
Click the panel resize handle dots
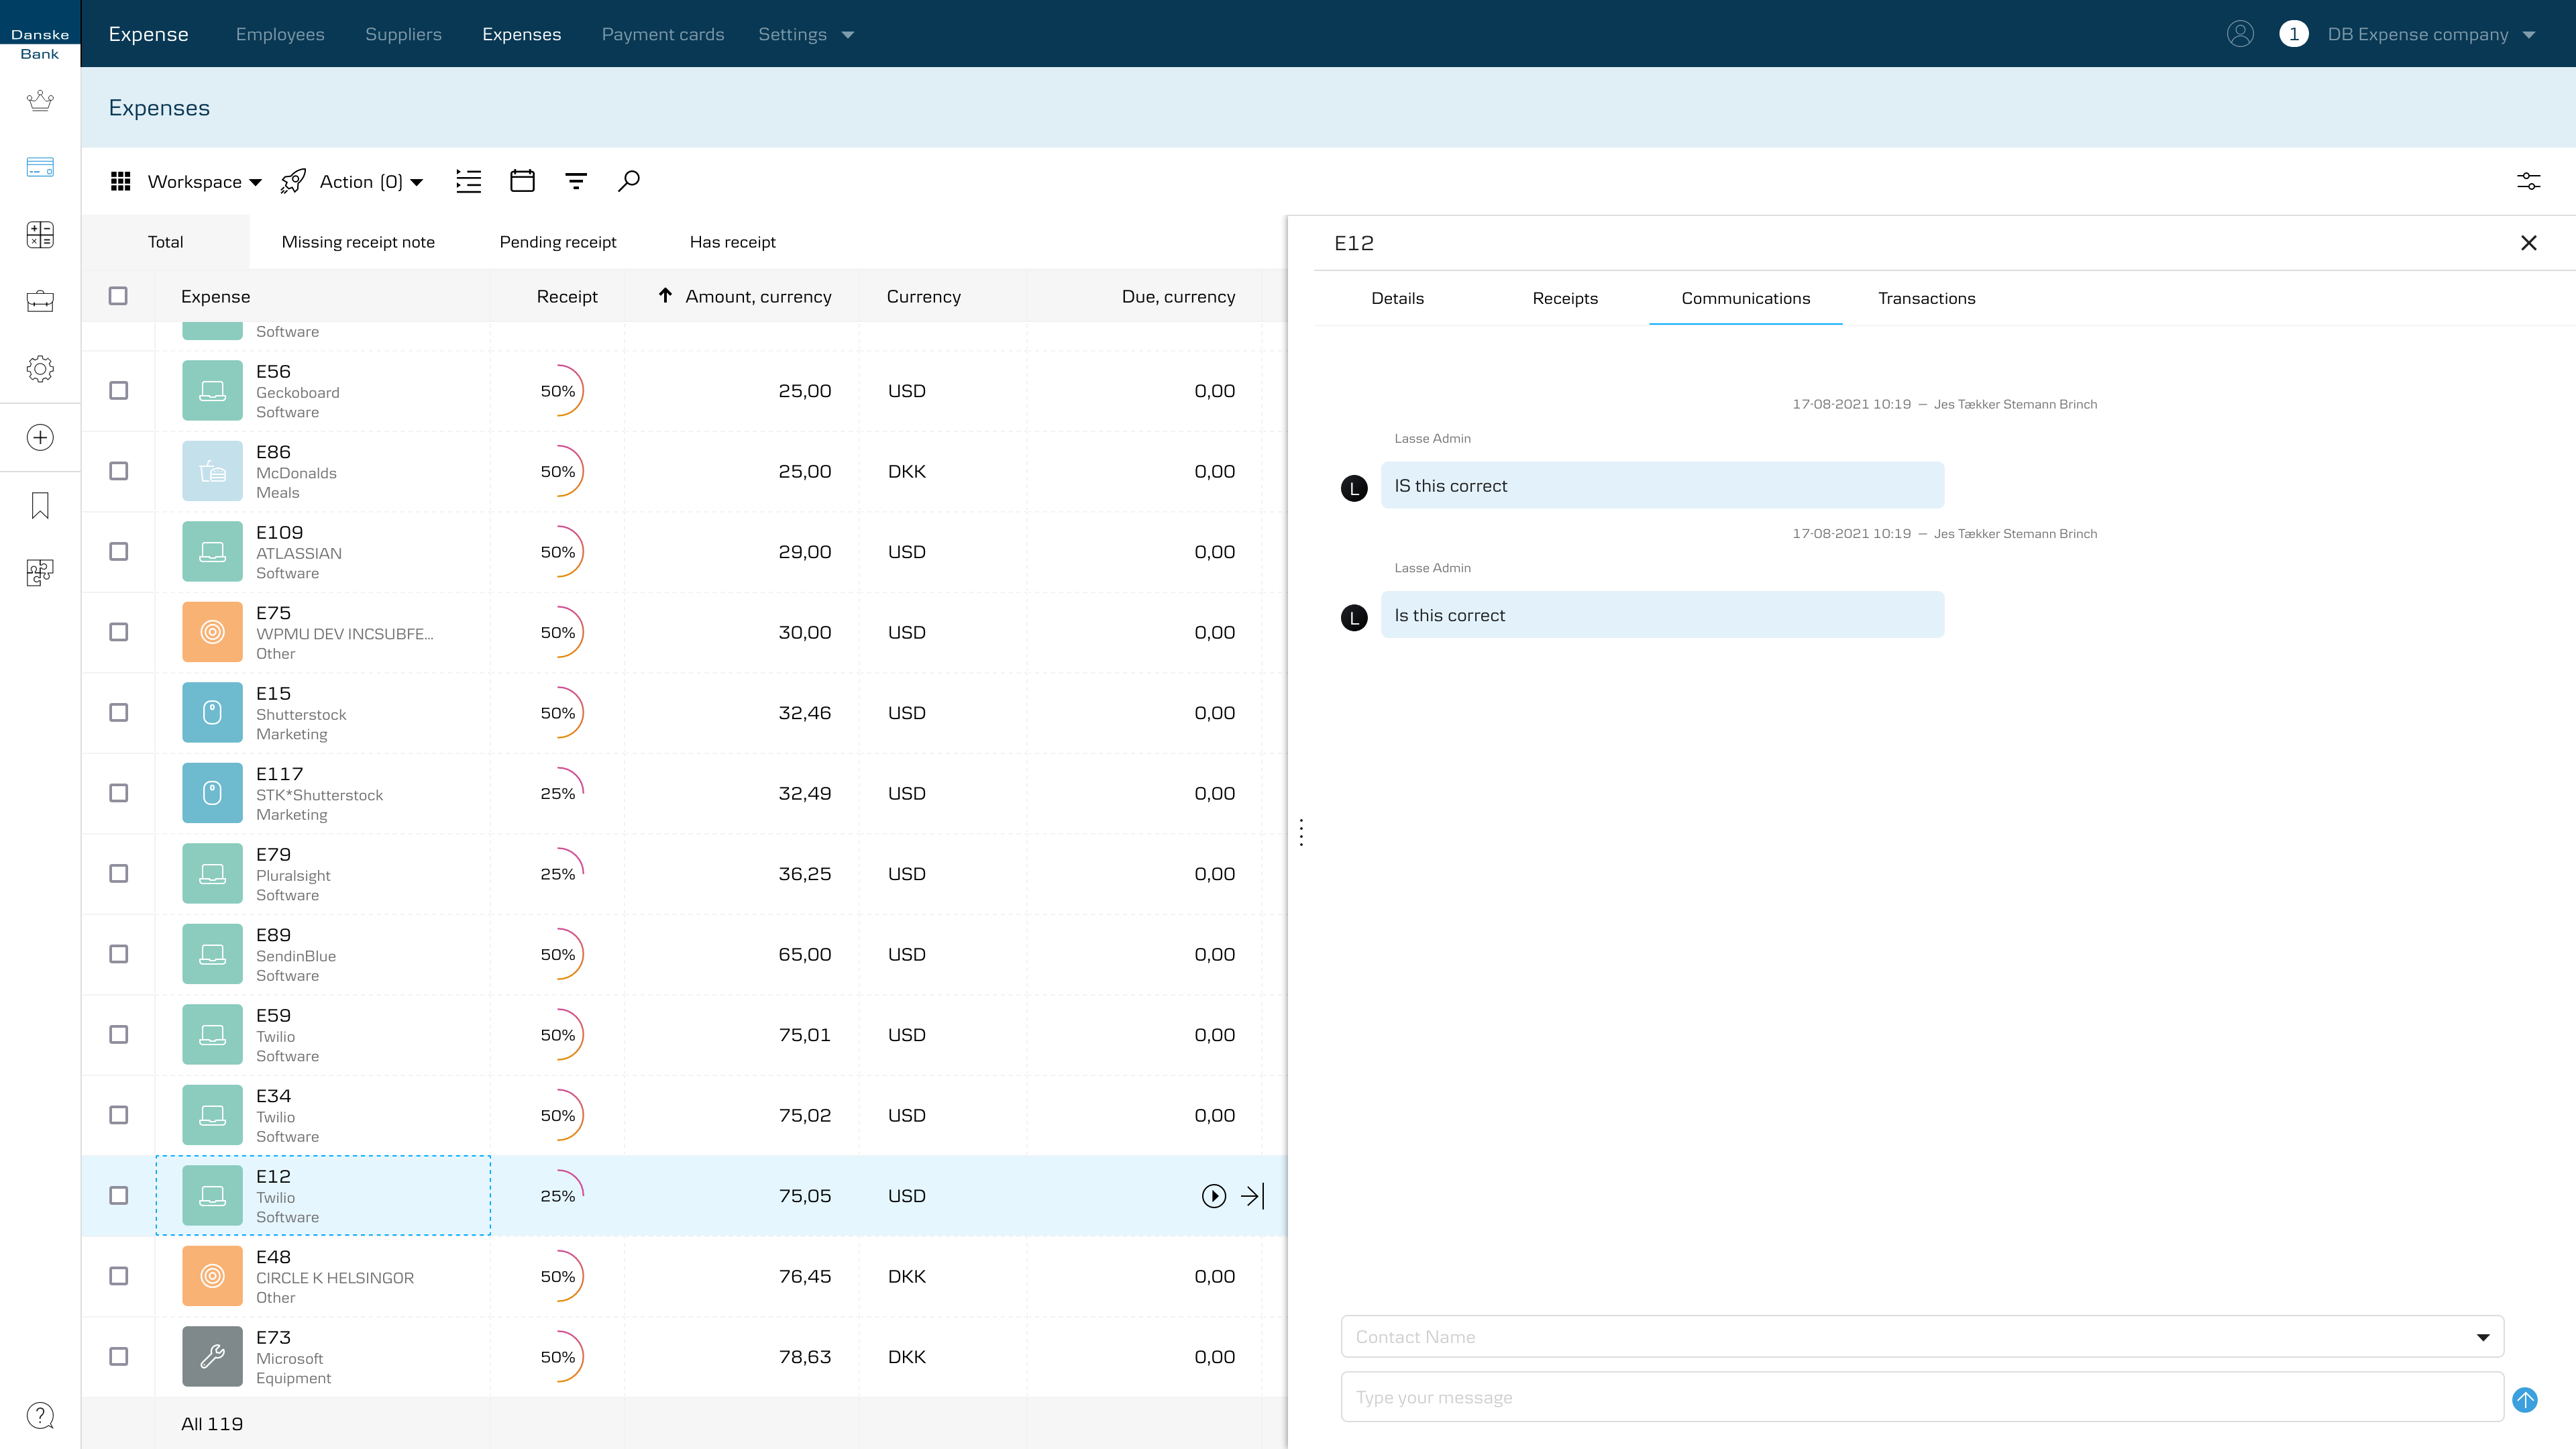tap(1301, 832)
